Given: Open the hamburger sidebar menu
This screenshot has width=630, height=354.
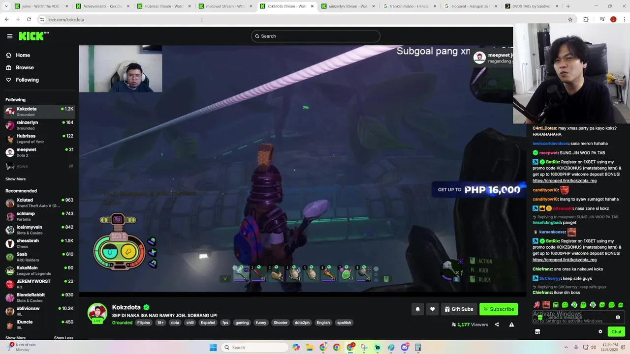Looking at the screenshot, I should (10, 36).
